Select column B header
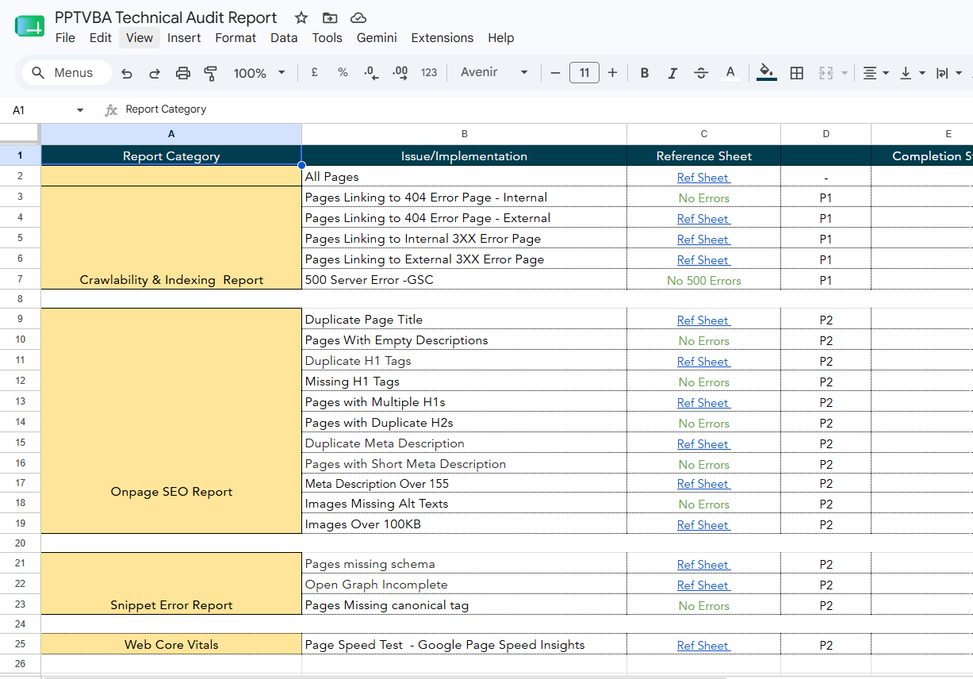The image size is (973, 679). (465, 134)
